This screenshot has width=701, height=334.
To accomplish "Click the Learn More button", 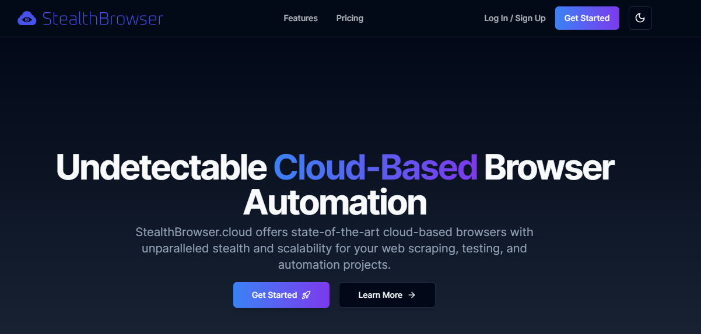I will [x=387, y=295].
